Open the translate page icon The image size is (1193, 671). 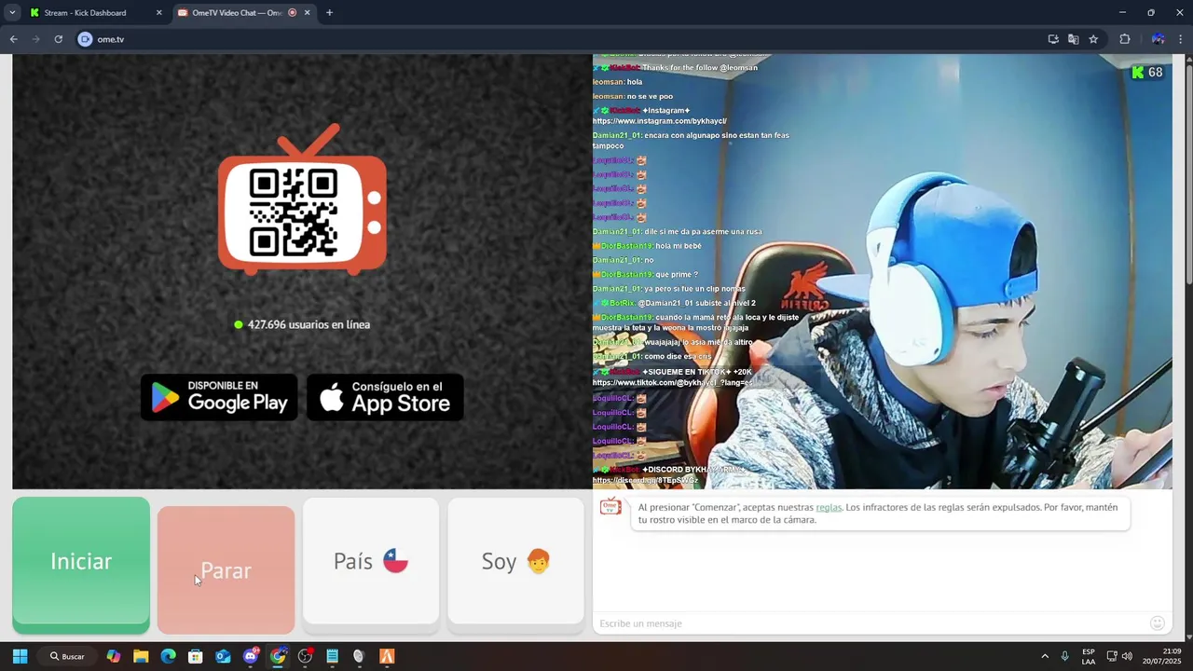[1074, 39]
